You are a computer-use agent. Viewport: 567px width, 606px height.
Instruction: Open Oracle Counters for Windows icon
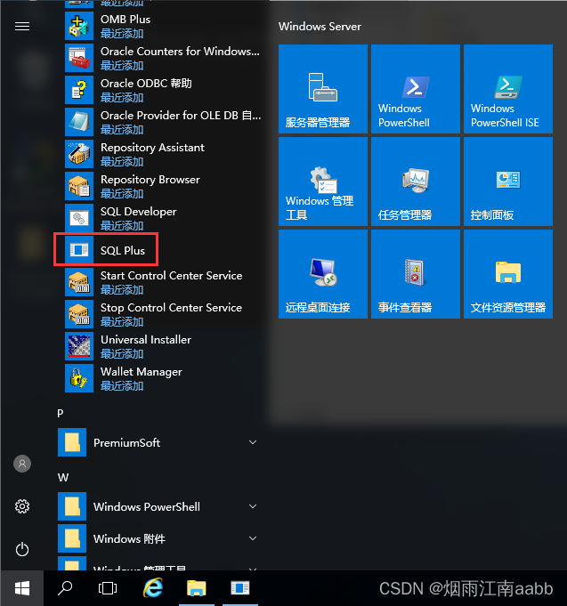click(x=79, y=58)
